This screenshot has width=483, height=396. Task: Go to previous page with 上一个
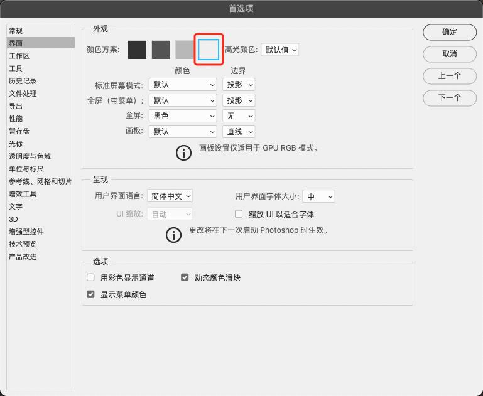coord(450,76)
